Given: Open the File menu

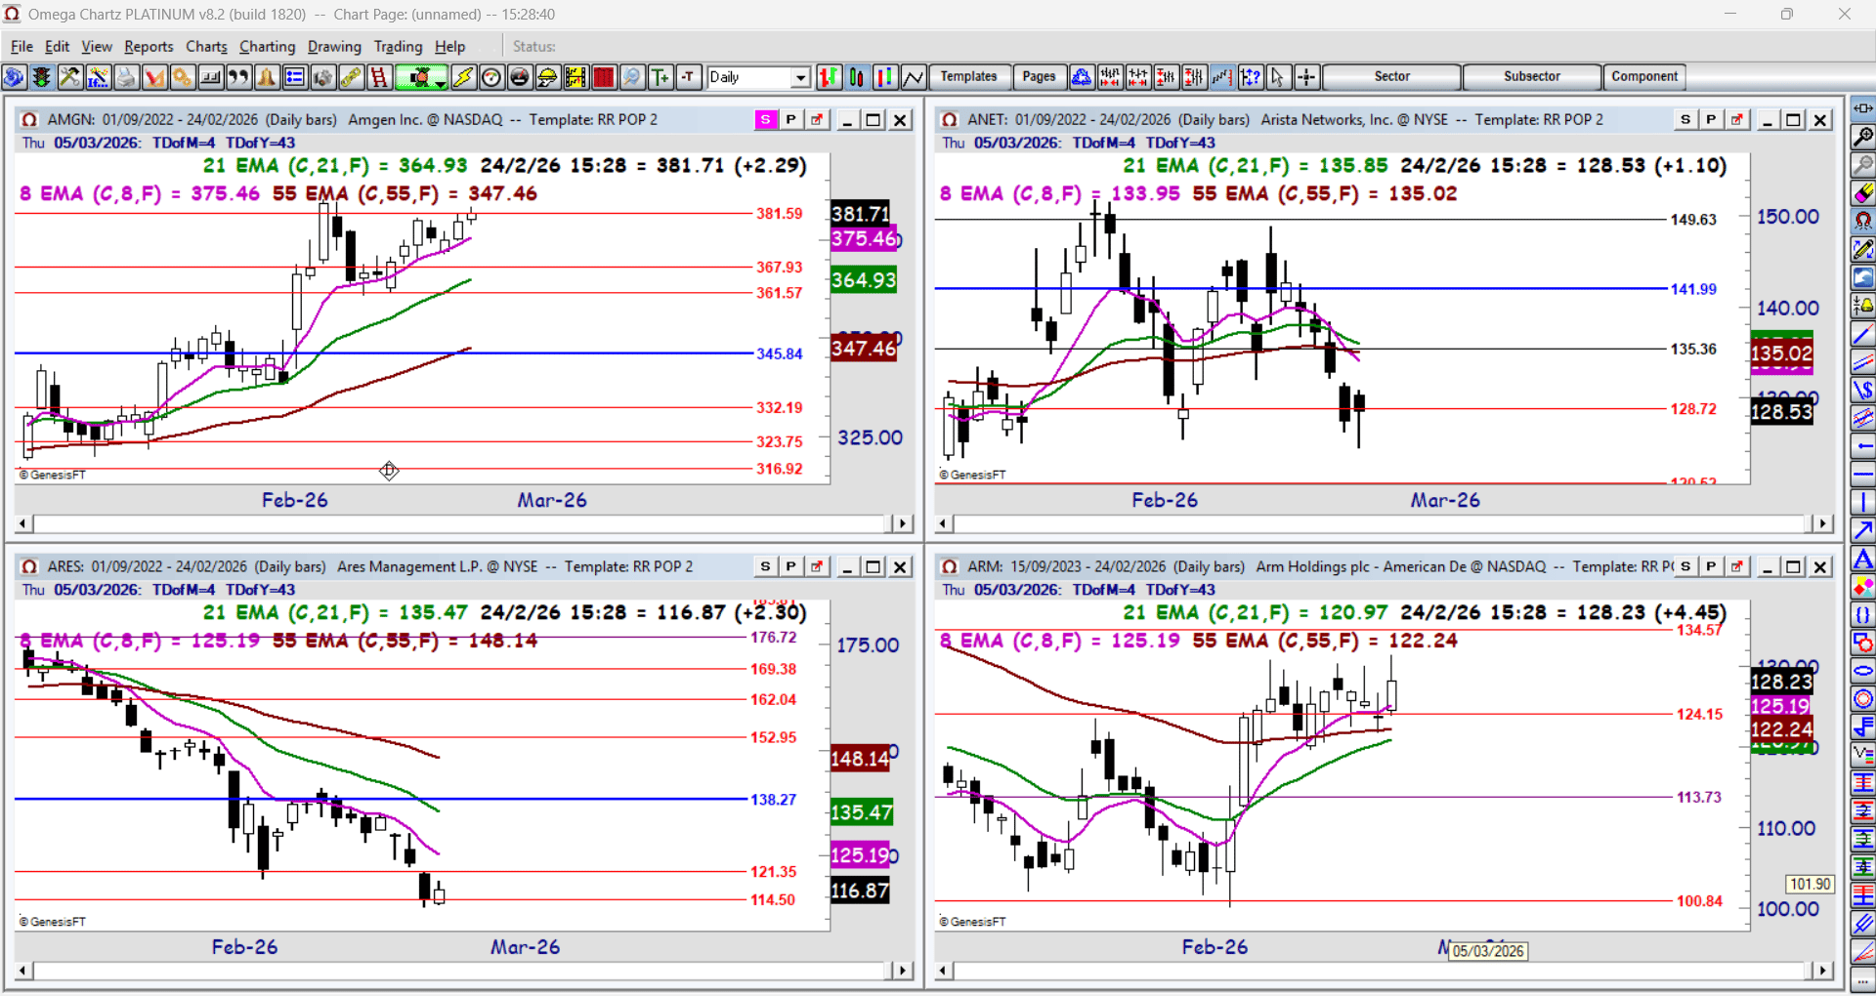Looking at the screenshot, I should pos(21,47).
